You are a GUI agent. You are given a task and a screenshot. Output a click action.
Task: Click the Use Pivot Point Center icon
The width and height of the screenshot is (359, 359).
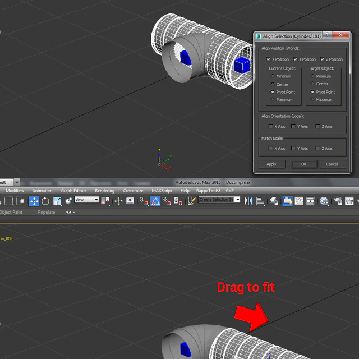click(105, 201)
